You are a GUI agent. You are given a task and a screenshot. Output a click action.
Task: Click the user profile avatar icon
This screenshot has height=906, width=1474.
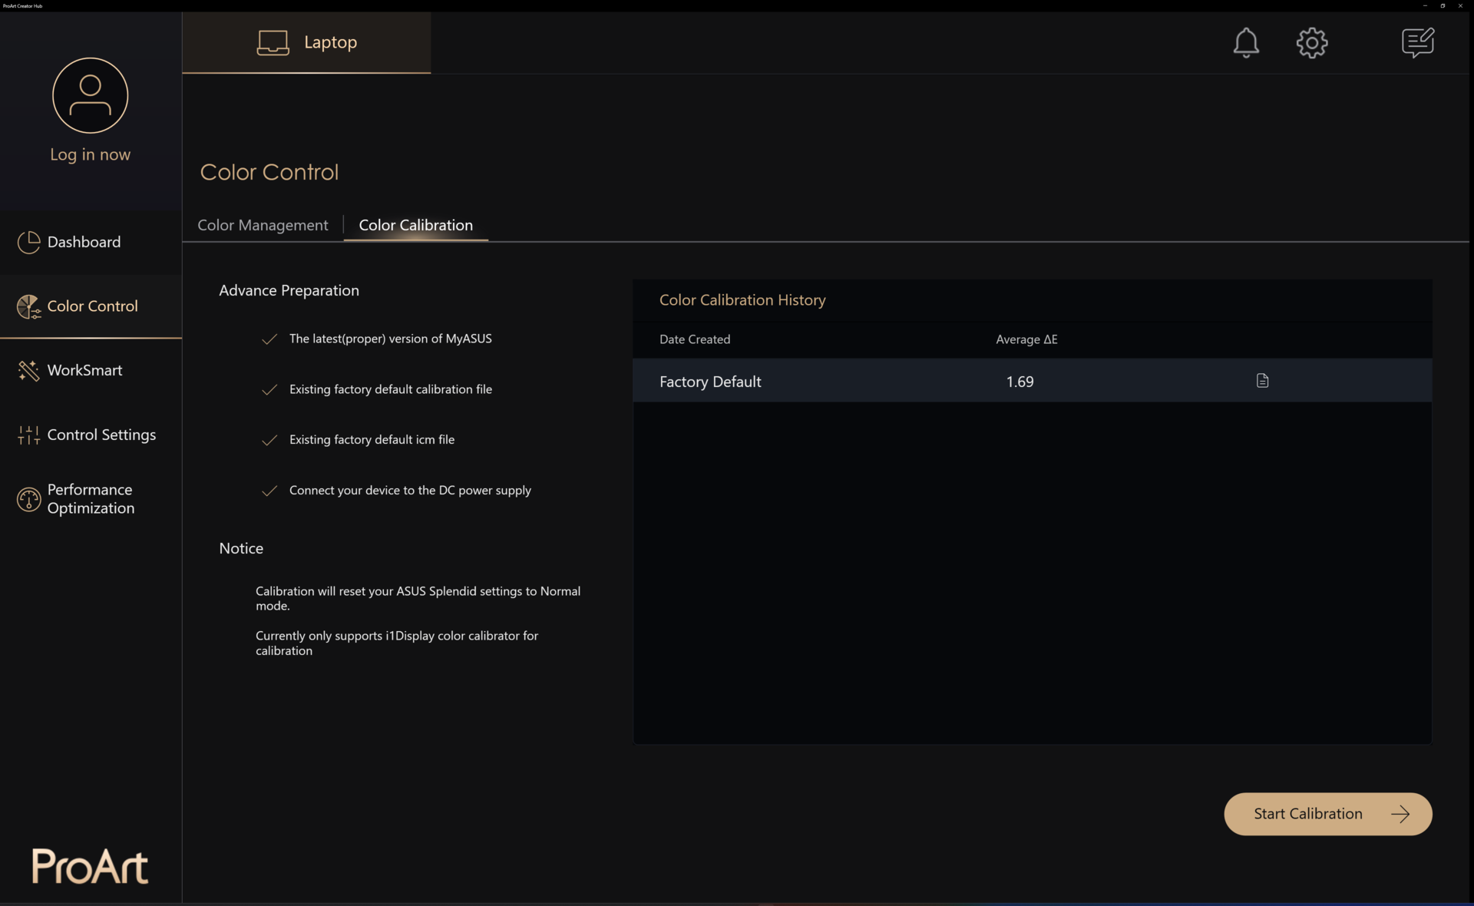pos(91,96)
